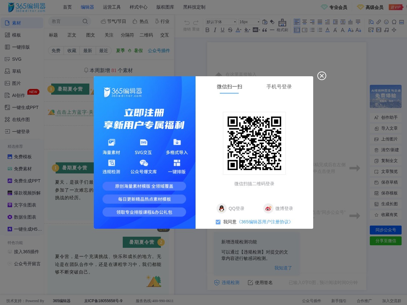Open the background fill color dropdown
This screenshot has width=407, height=305.
tap(249, 30)
